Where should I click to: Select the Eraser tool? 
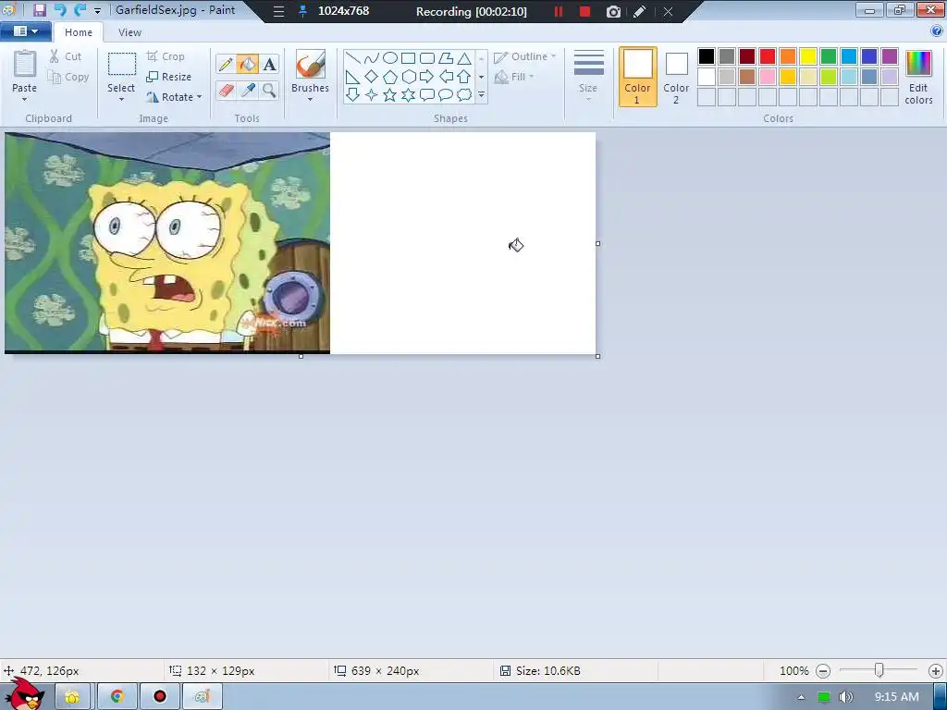(x=226, y=91)
